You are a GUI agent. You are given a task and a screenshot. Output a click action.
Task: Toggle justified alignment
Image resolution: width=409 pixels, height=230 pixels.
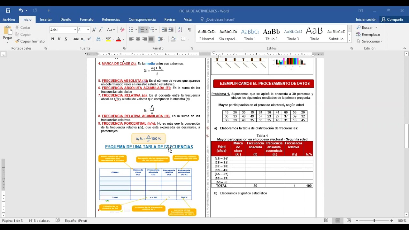click(x=151, y=39)
